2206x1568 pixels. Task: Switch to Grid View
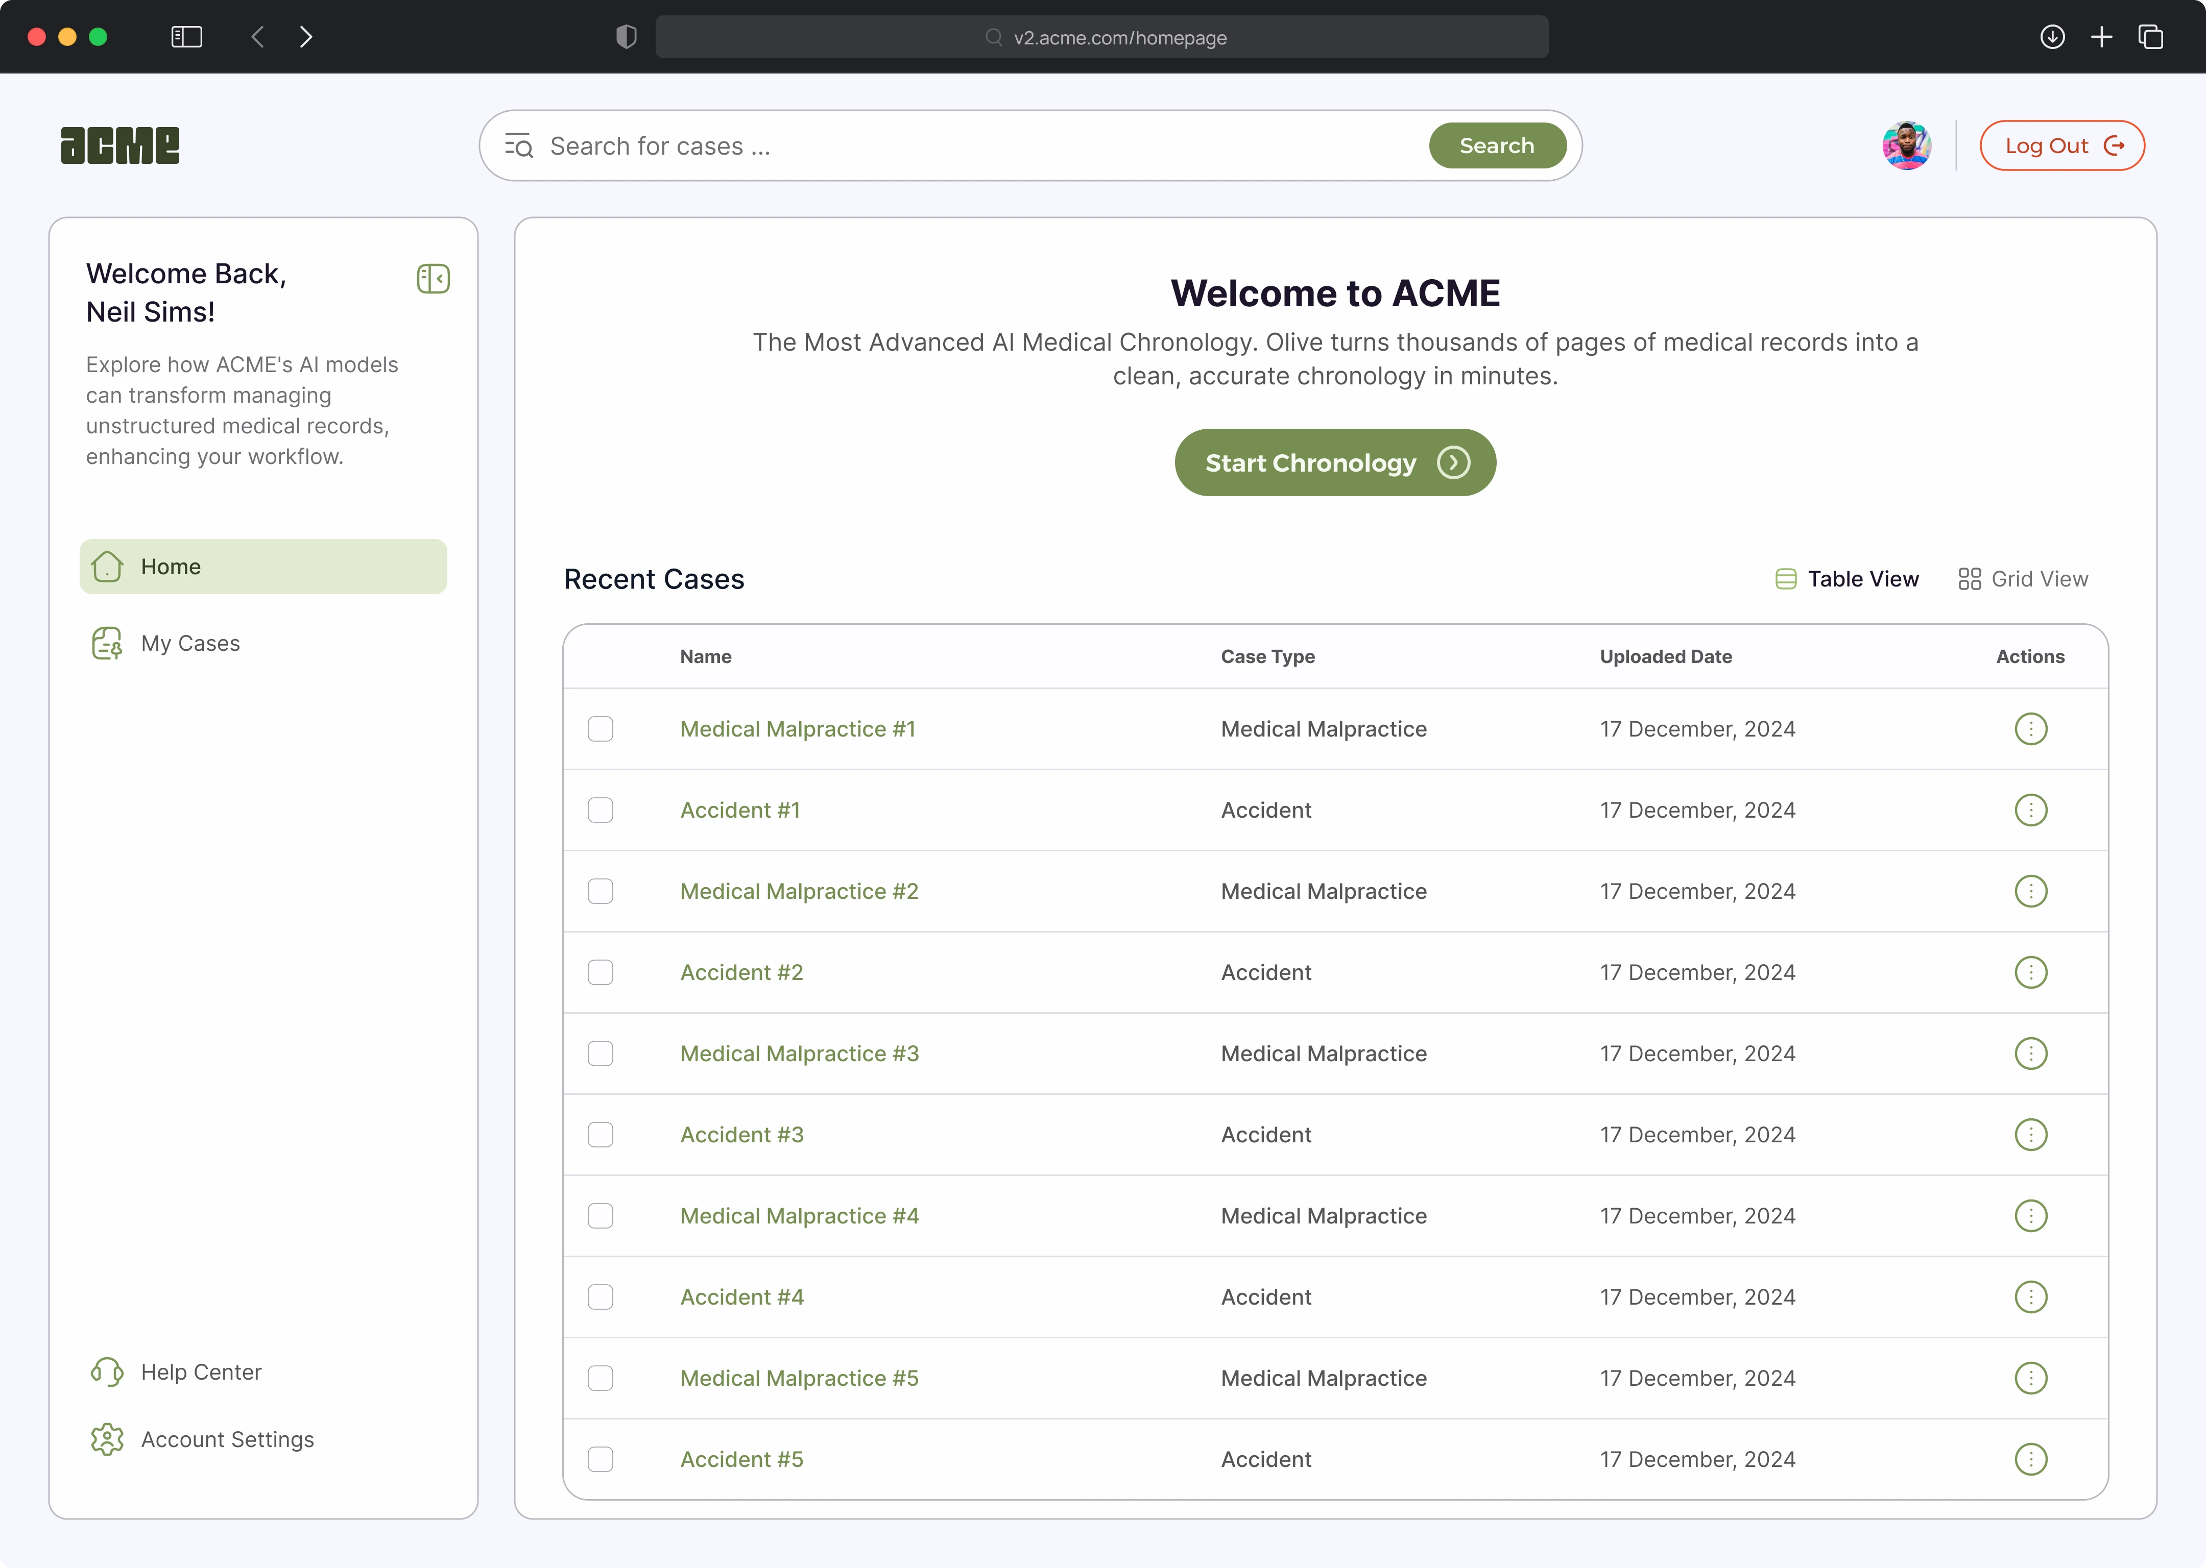pyautogui.click(x=2024, y=579)
